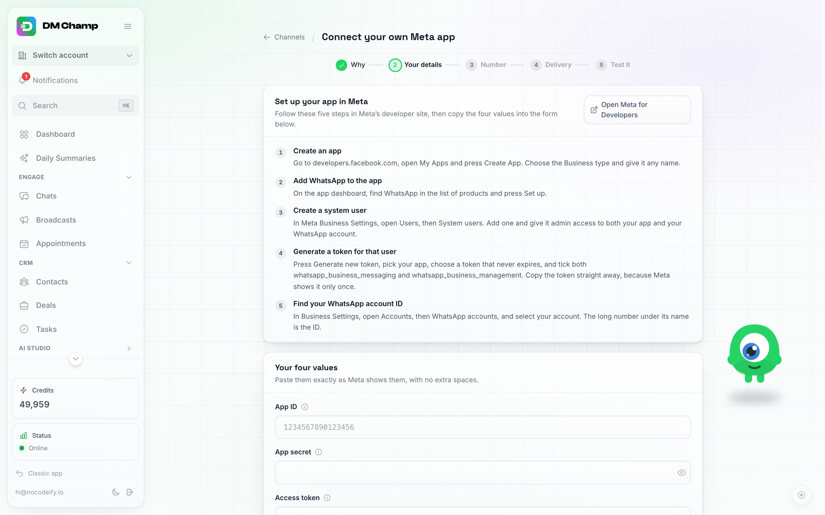Click the back arrow beside Channels
Screen dimensions: 825x515
click(267, 37)
